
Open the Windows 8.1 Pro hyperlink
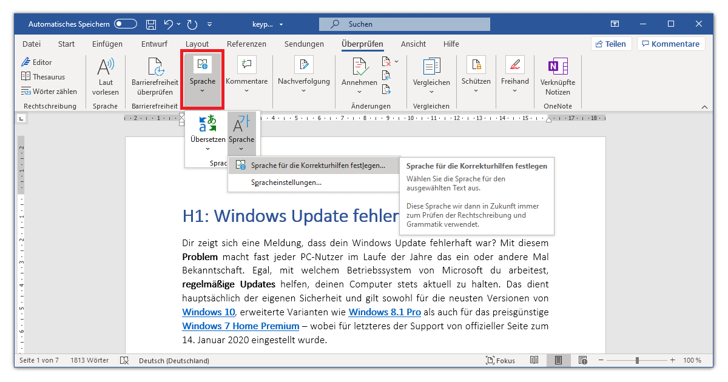pyautogui.click(x=385, y=312)
